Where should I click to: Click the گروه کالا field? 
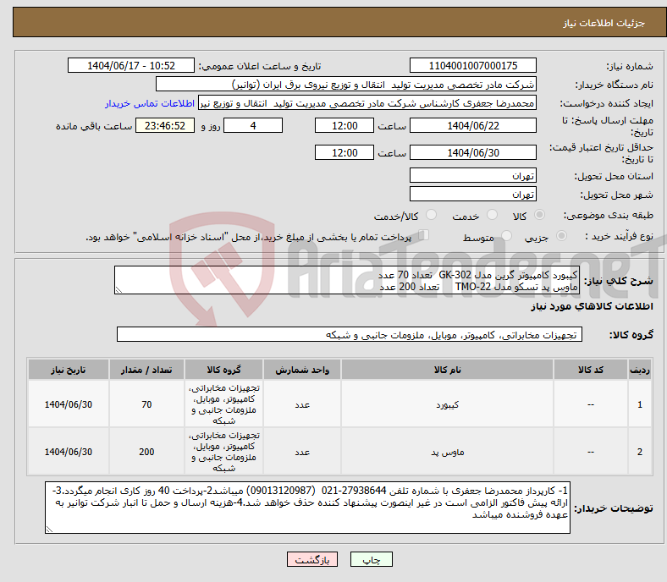350,334
